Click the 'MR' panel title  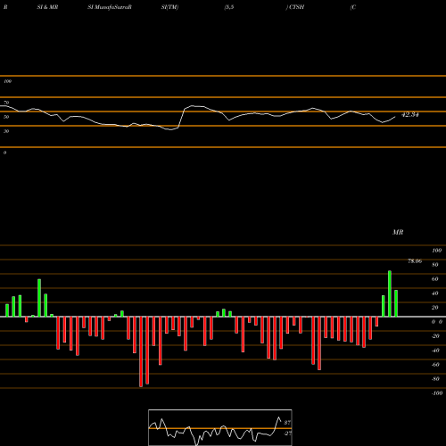pyautogui.click(x=398, y=232)
